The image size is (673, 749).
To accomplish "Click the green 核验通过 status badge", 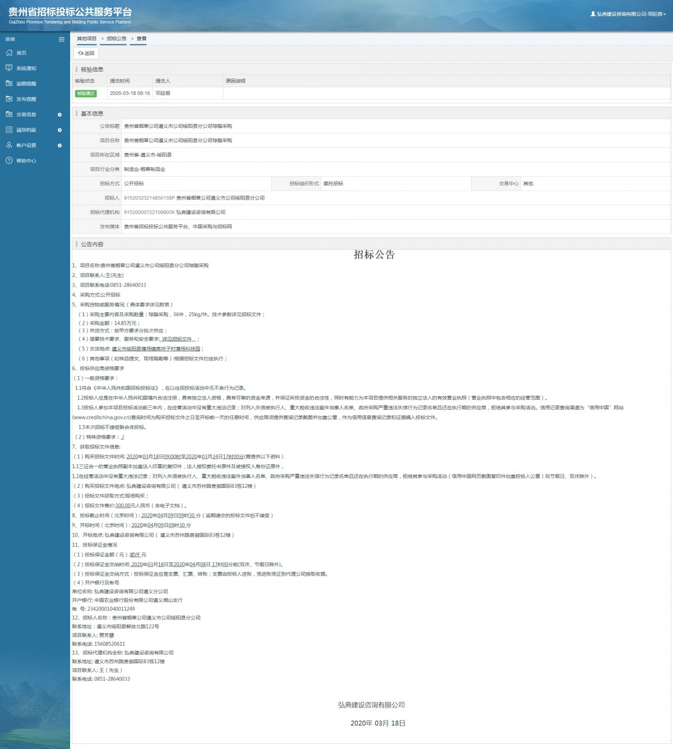I will pyautogui.click(x=86, y=94).
